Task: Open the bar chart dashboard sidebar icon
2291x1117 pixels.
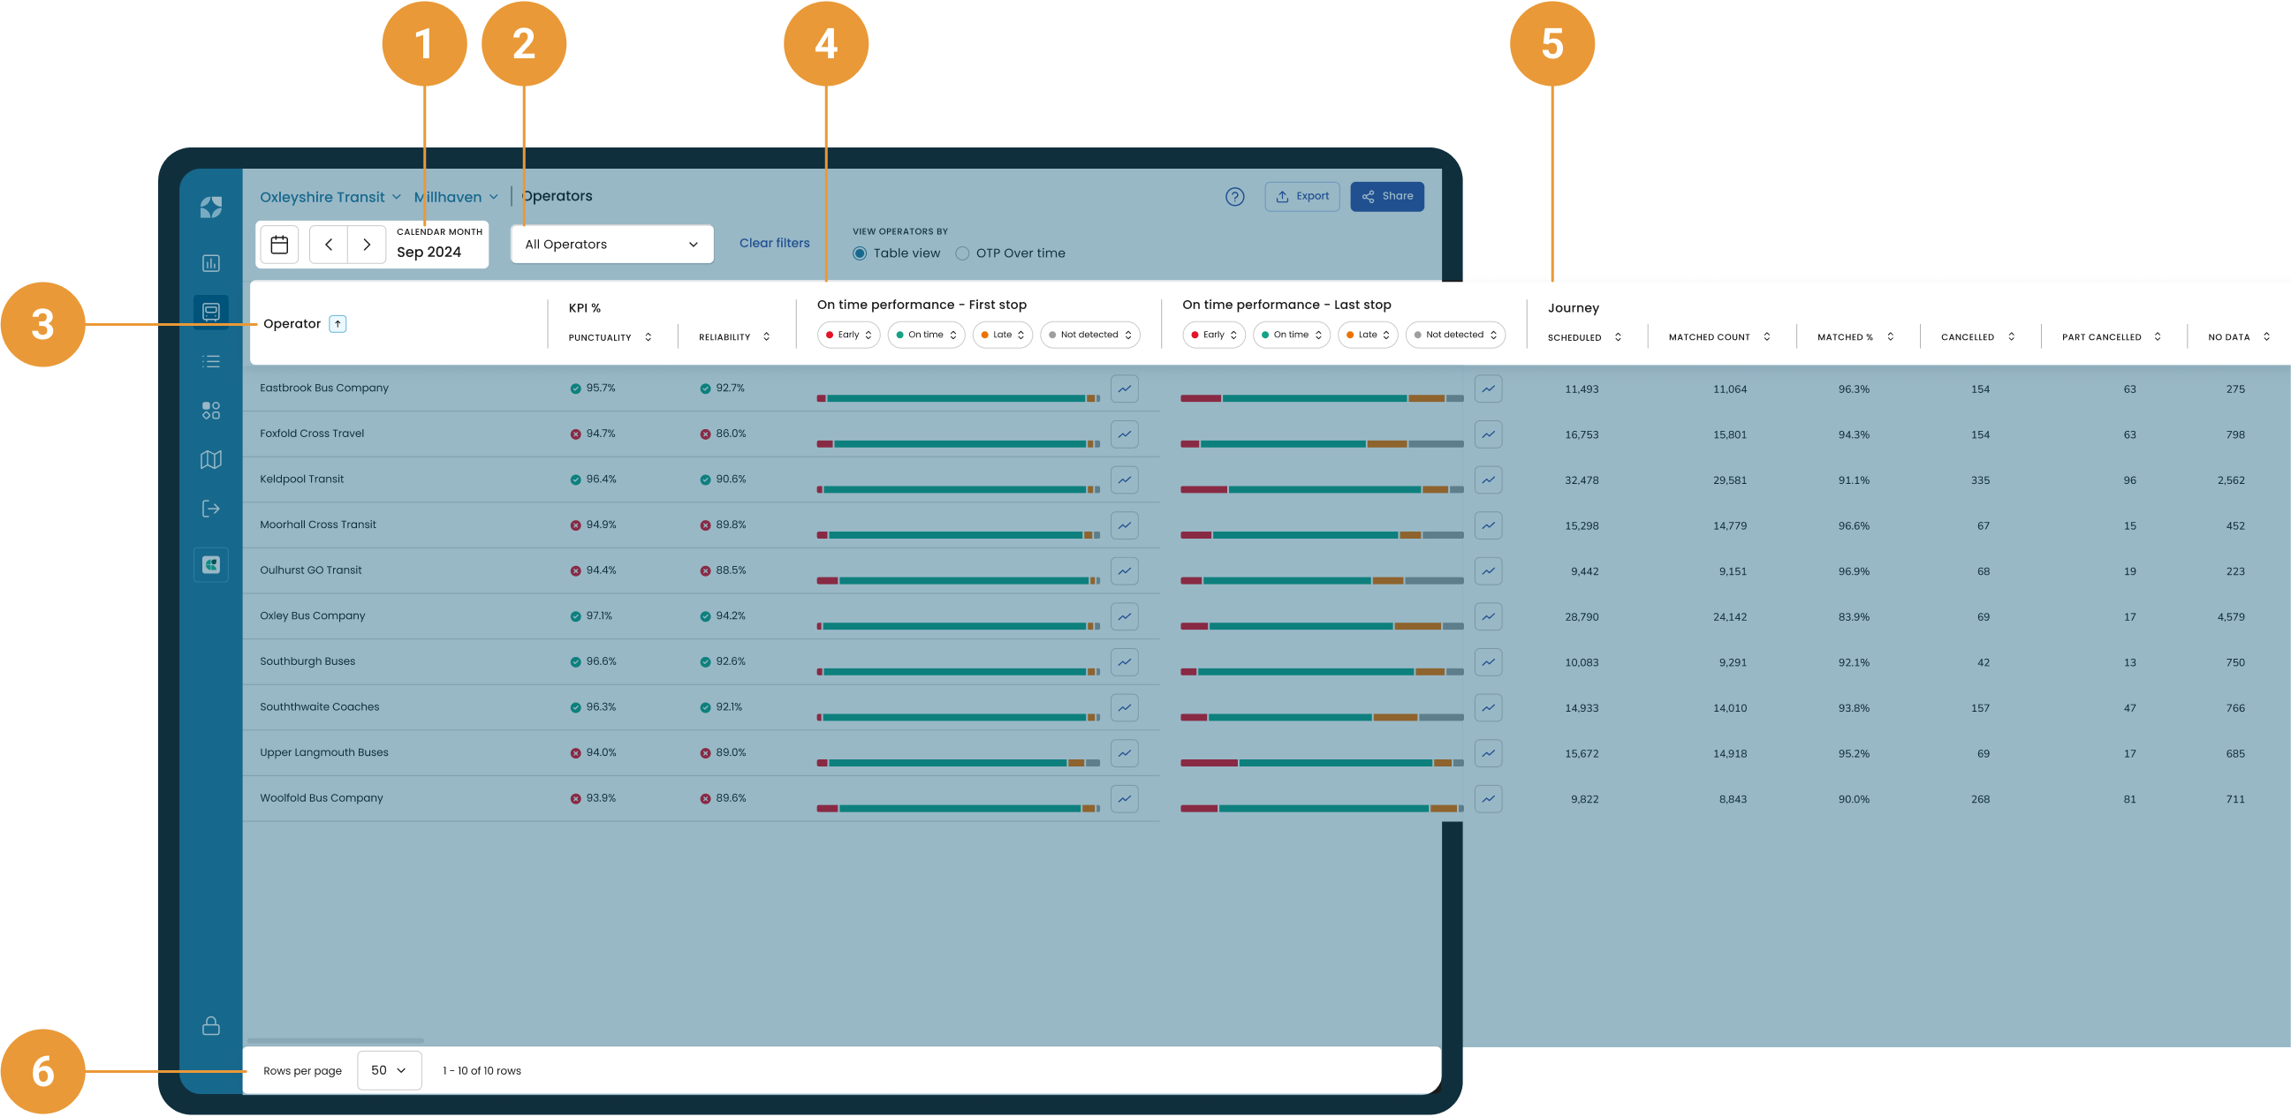Action: (x=211, y=263)
